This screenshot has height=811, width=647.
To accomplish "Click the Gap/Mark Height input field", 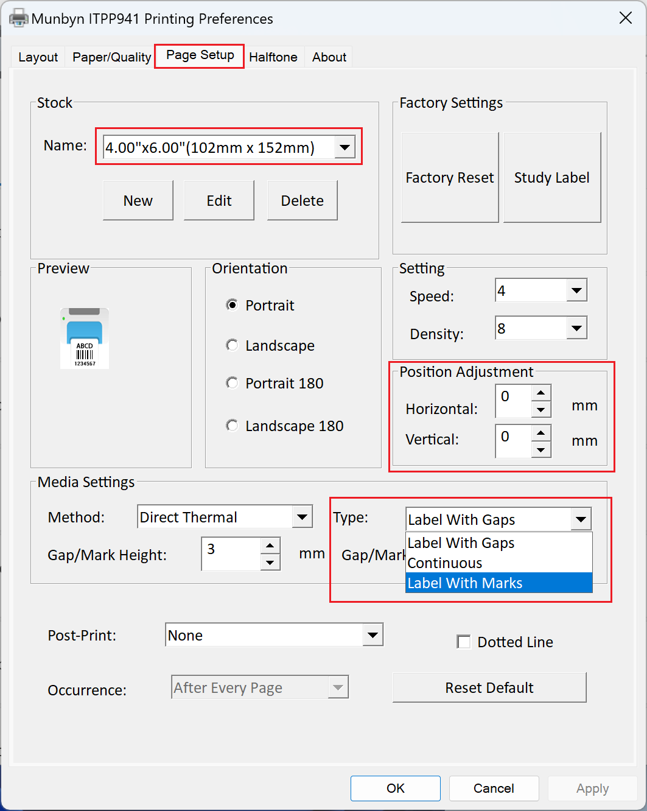I will (x=231, y=554).
